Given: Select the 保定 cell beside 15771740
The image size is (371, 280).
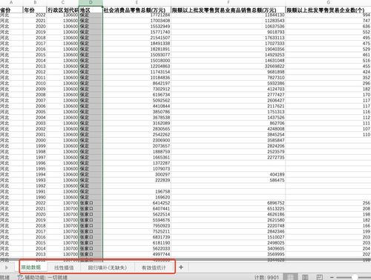Looking at the screenshot, I should click(x=91, y=32).
